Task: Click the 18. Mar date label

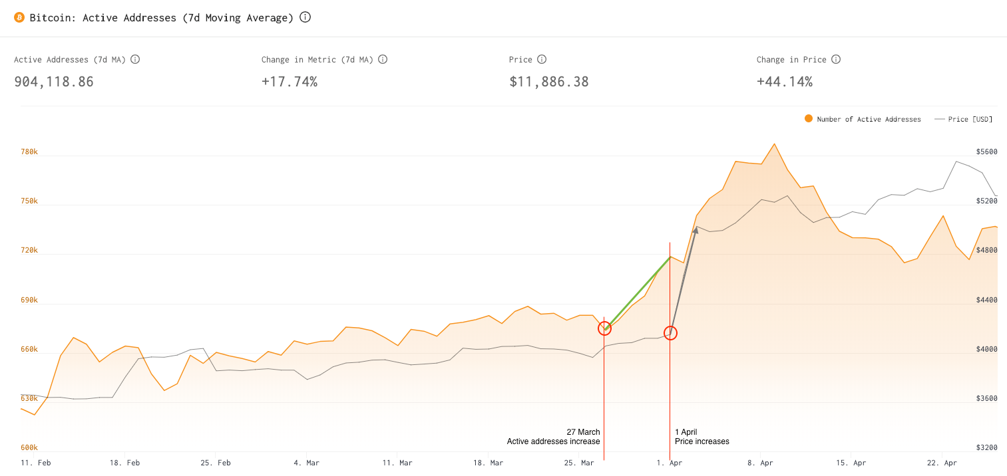Action: (x=489, y=463)
